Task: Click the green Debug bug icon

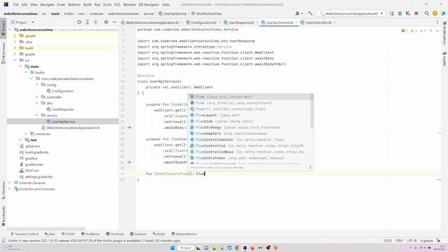Action: click(400, 13)
